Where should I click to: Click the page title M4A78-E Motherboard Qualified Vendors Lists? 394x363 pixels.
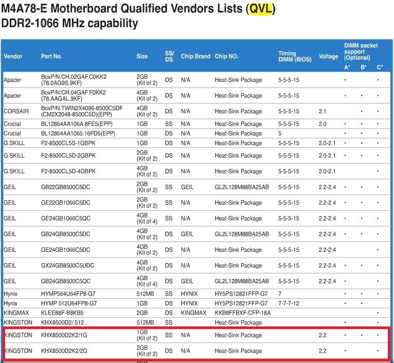tap(138, 9)
